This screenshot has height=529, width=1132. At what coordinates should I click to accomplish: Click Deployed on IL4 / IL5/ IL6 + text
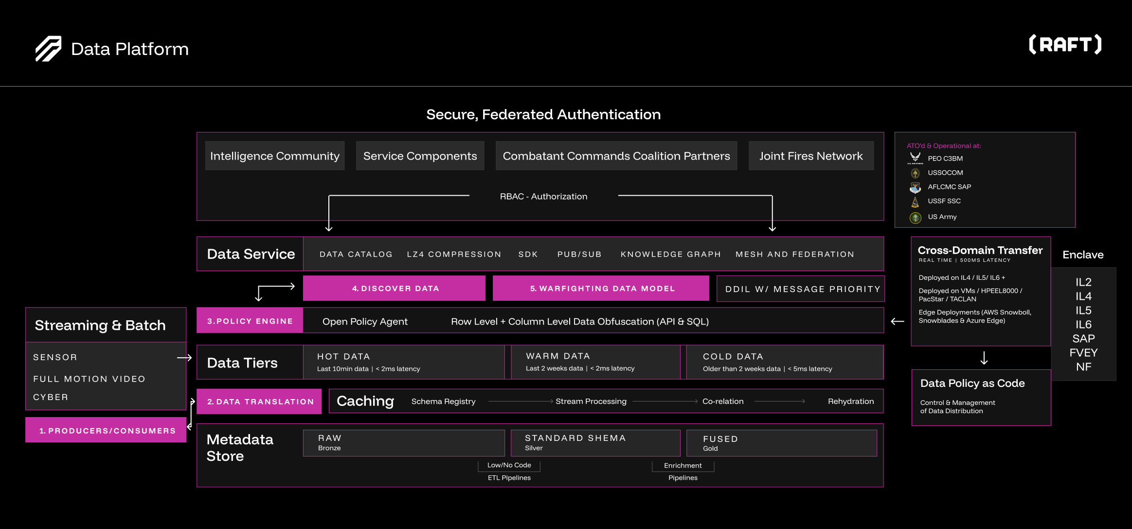[x=962, y=277]
